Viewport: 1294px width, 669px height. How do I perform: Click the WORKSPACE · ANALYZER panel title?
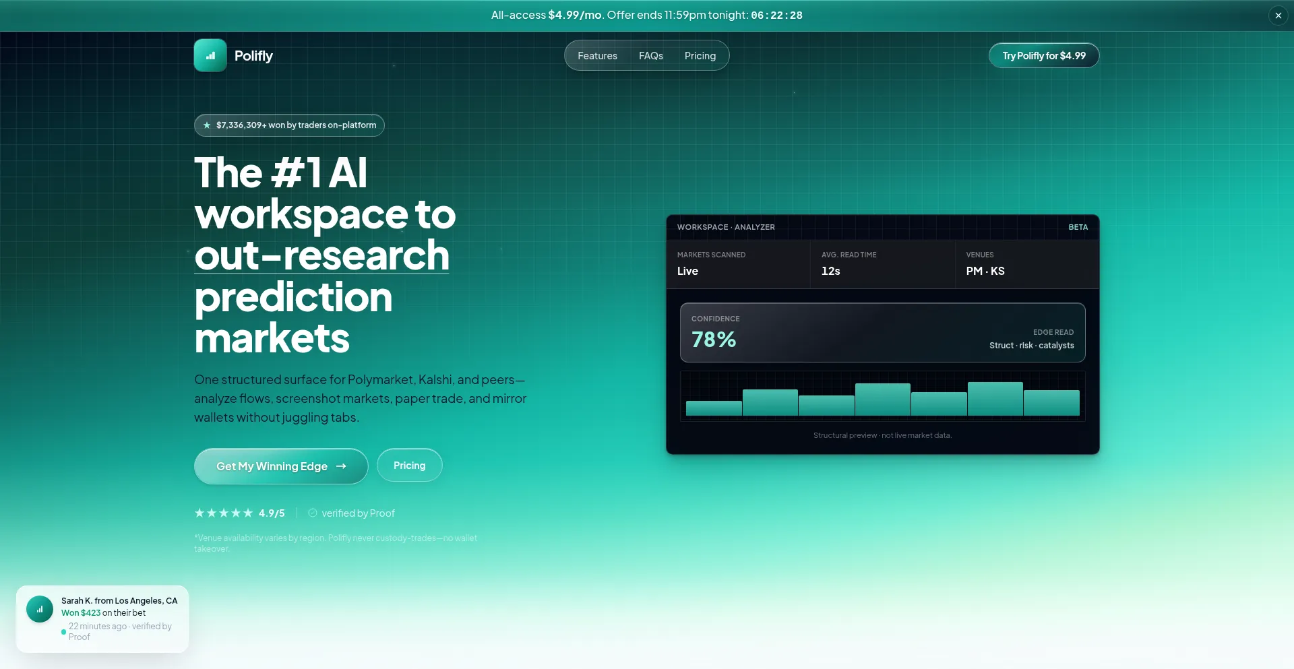point(726,227)
